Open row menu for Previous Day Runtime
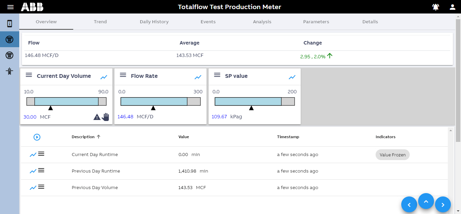 pyautogui.click(x=41, y=170)
